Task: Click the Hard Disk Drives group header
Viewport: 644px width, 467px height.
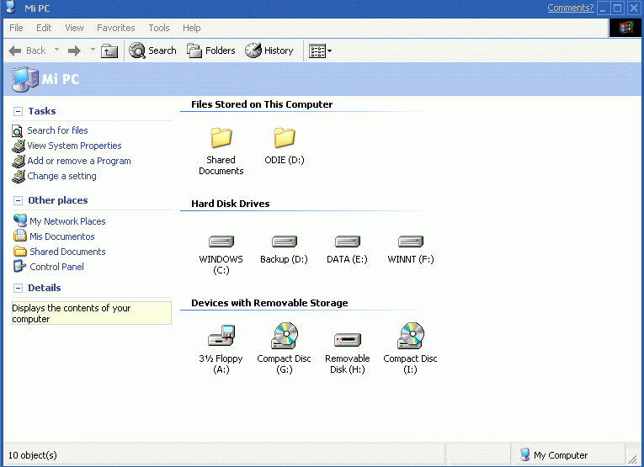Action: (x=231, y=204)
